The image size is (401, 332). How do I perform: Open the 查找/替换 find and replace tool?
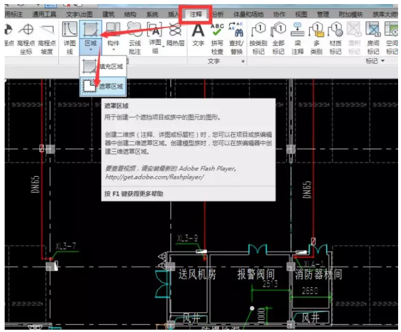237,38
